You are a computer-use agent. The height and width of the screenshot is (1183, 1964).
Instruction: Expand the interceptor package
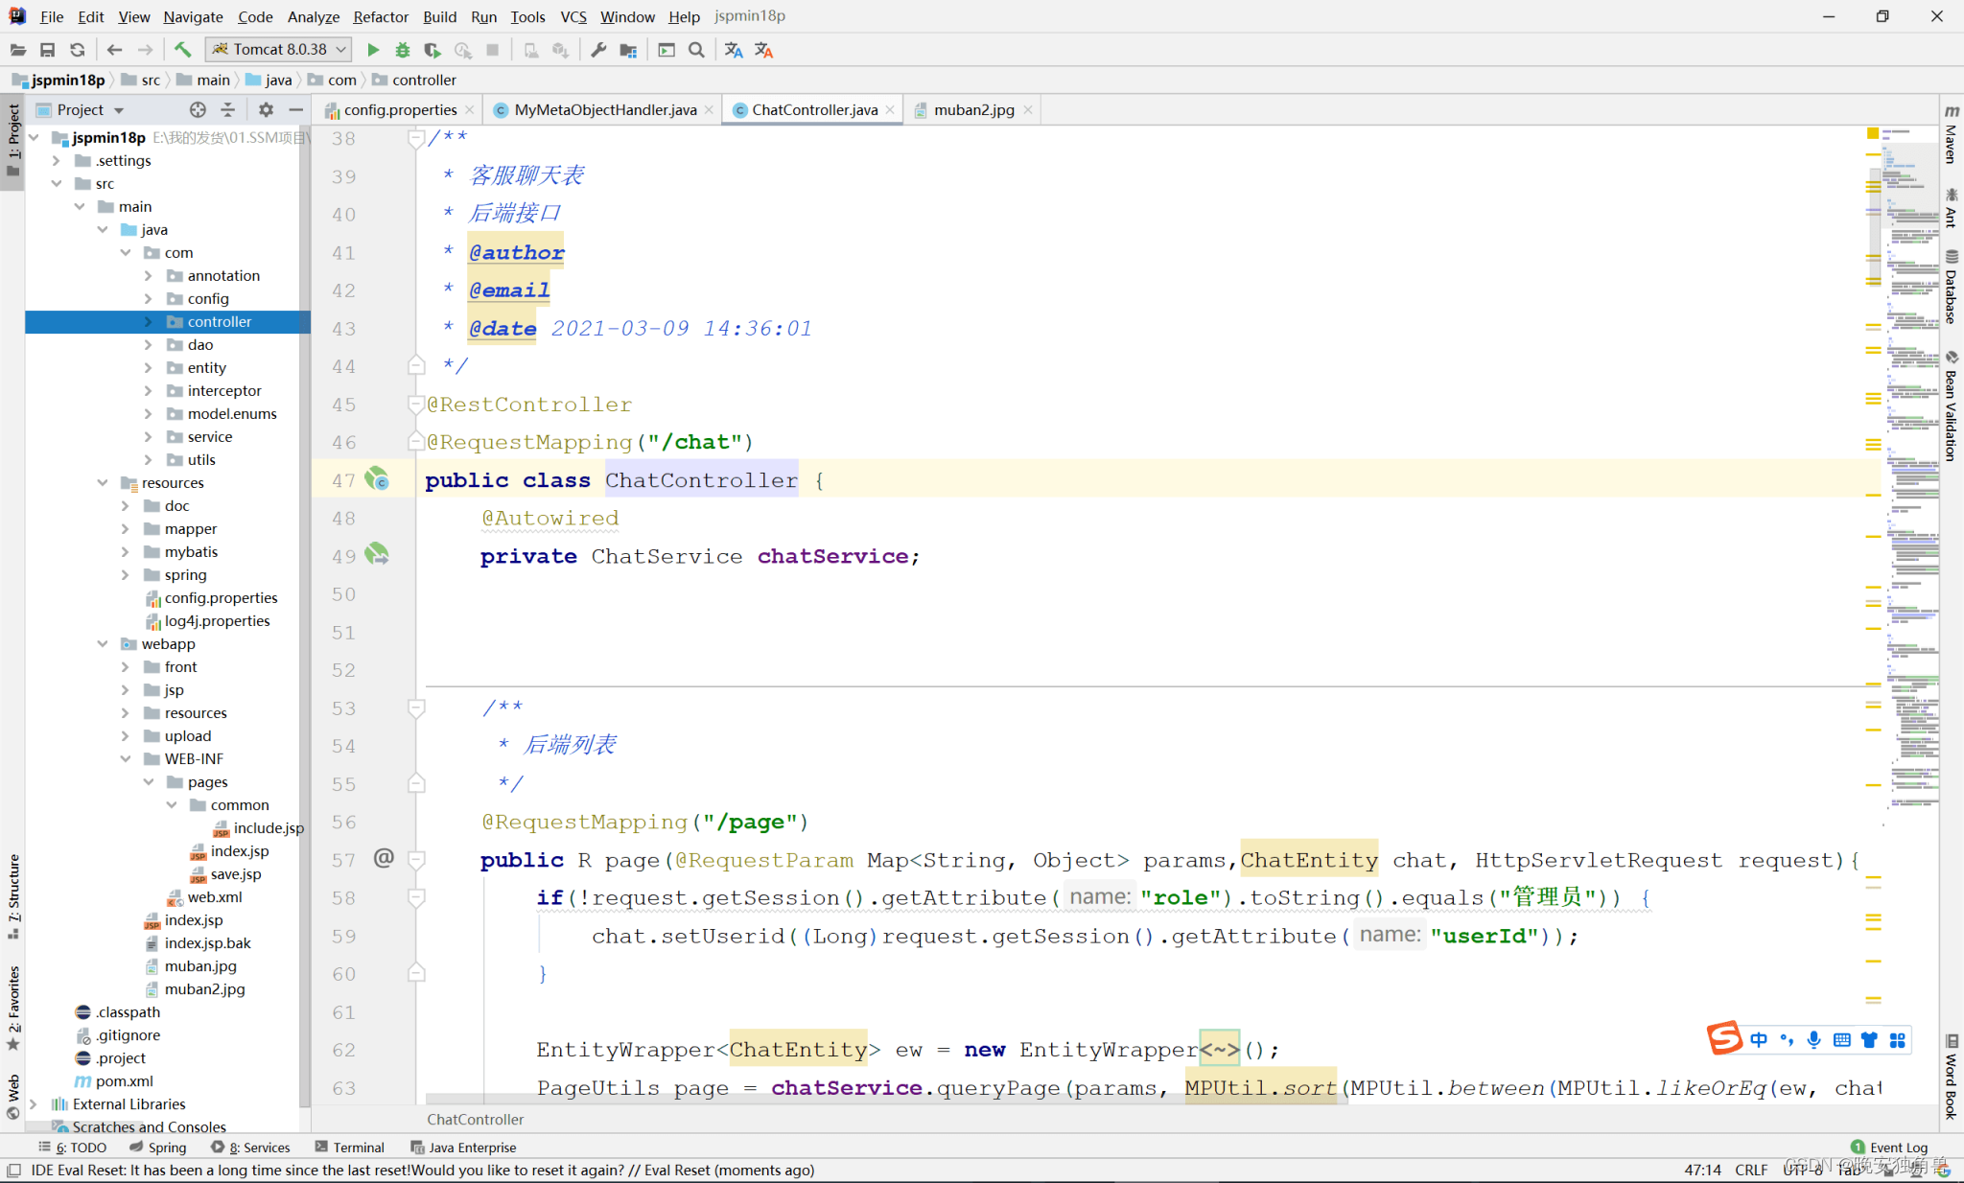coord(149,390)
